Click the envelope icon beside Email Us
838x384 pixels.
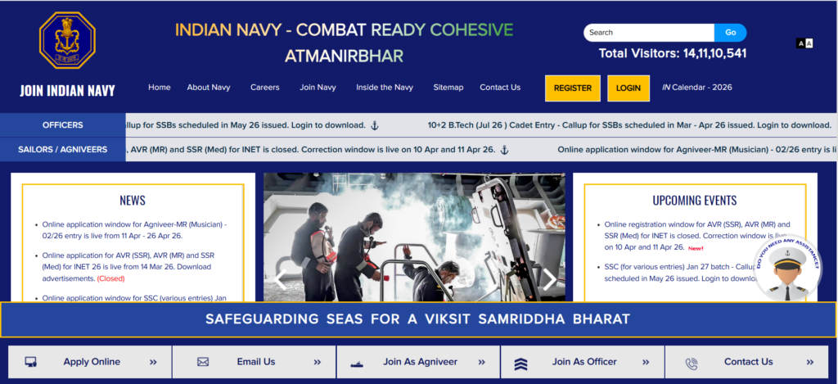pos(203,362)
